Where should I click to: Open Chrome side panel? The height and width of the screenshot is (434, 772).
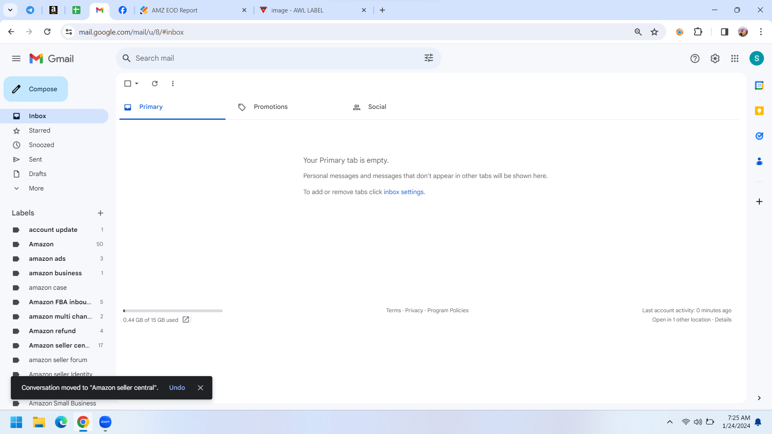tap(725, 32)
